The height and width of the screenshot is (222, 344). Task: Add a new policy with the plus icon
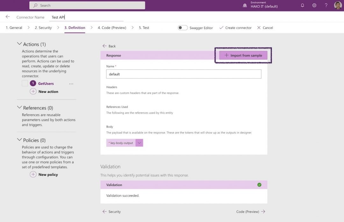[33, 174]
